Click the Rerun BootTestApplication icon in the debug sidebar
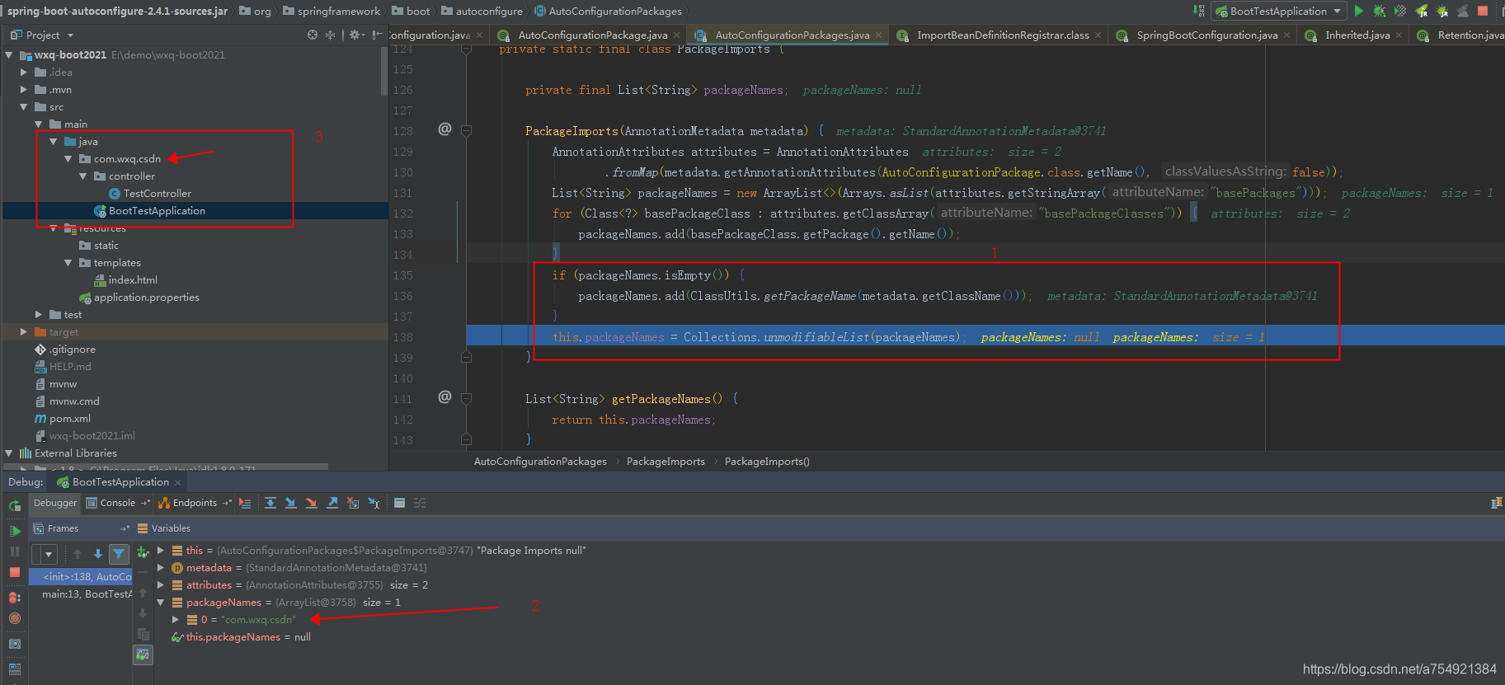Viewport: 1505px width, 685px height. click(x=15, y=505)
